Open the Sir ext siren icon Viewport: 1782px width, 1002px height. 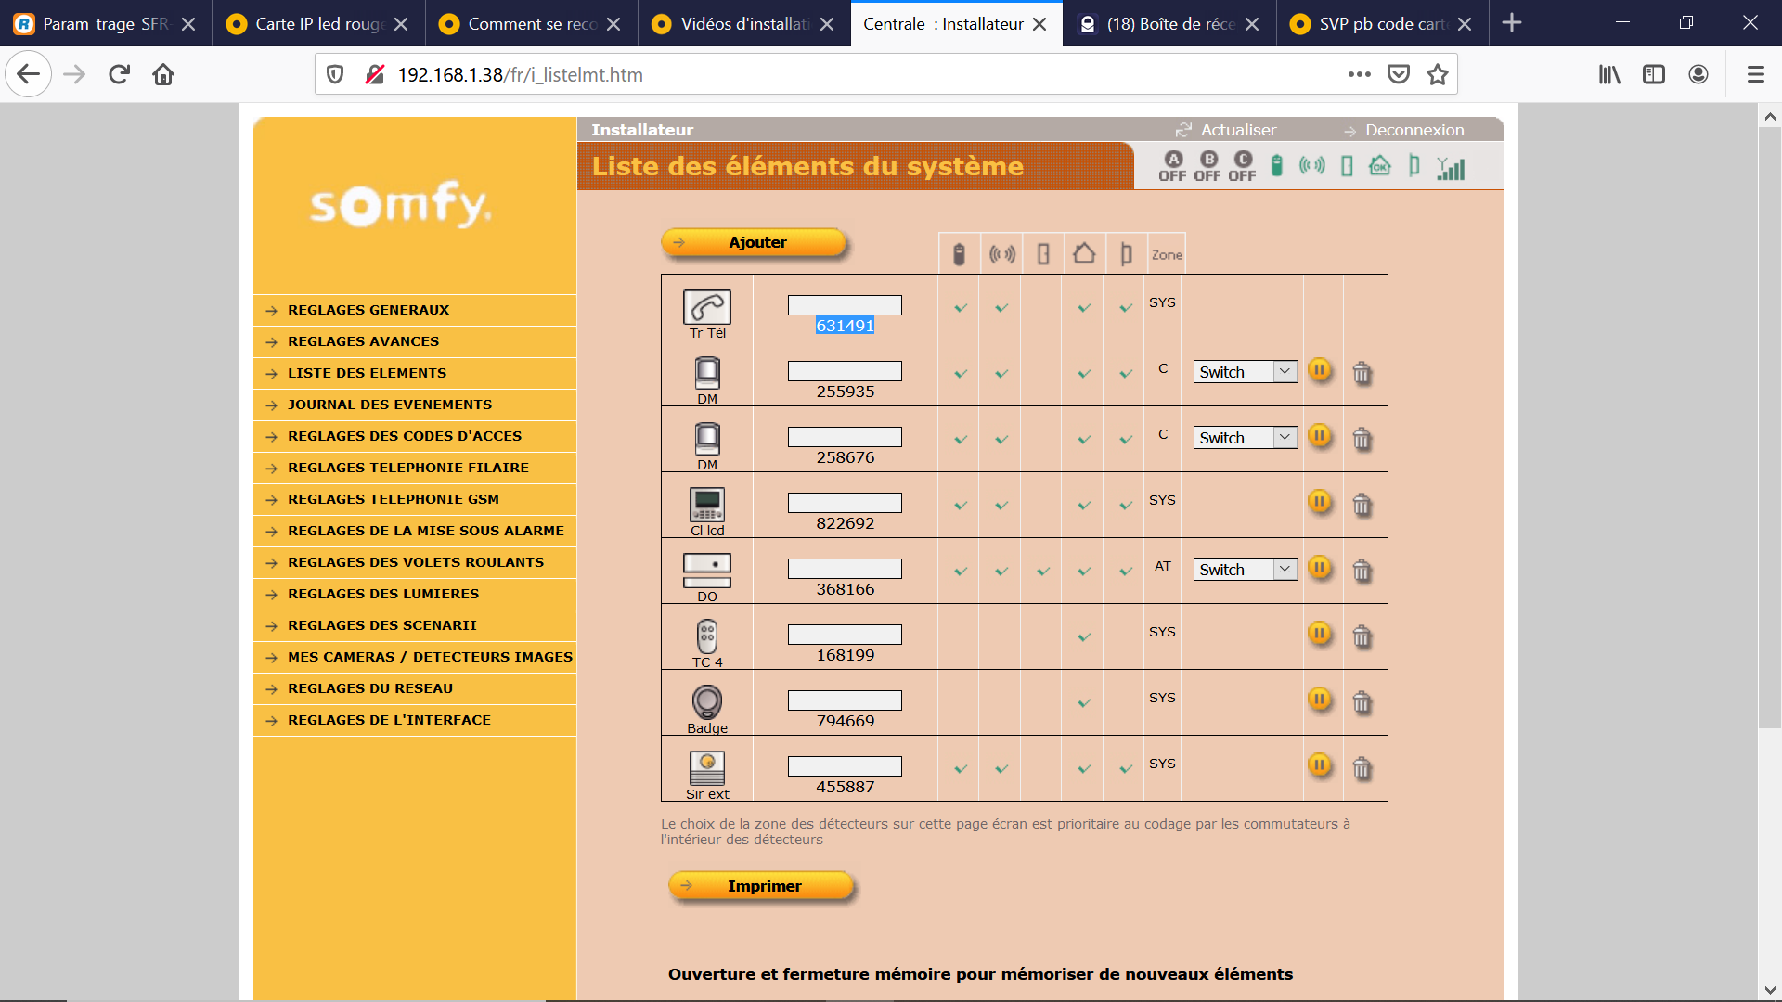[x=707, y=768]
